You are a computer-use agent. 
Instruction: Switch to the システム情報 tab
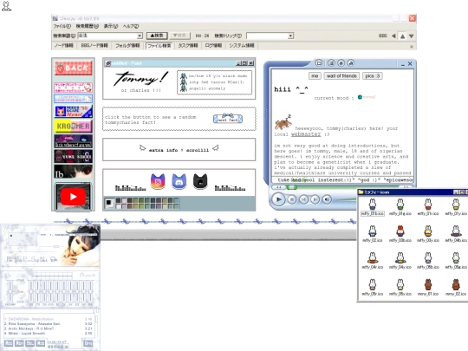[242, 45]
